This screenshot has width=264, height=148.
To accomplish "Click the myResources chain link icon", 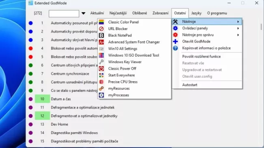I will (x=102, y=89).
